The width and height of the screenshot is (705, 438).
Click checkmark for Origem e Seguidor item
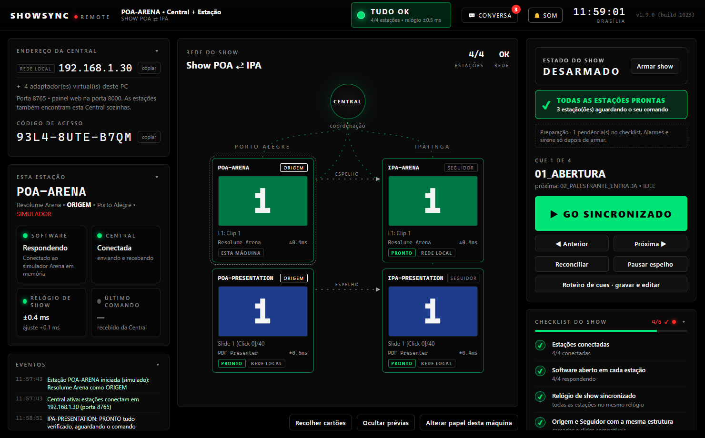click(540, 422)
